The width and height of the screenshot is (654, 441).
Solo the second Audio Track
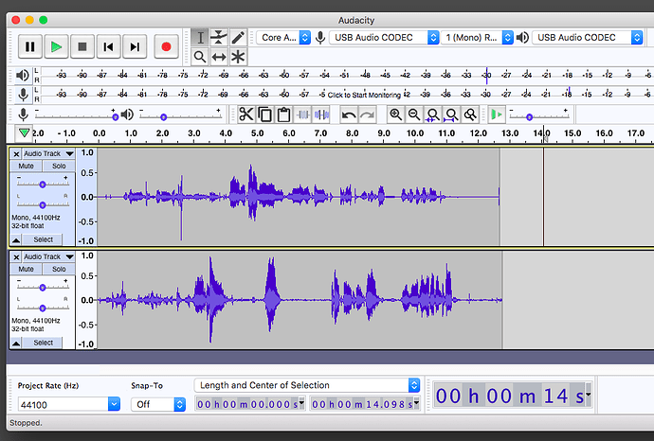click(59, 269)
